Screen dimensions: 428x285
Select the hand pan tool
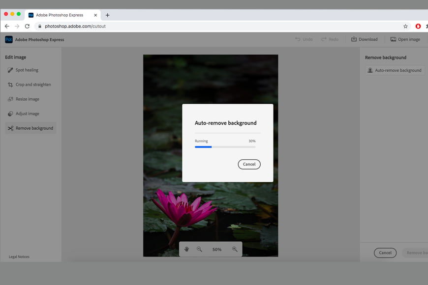point(187,249)
